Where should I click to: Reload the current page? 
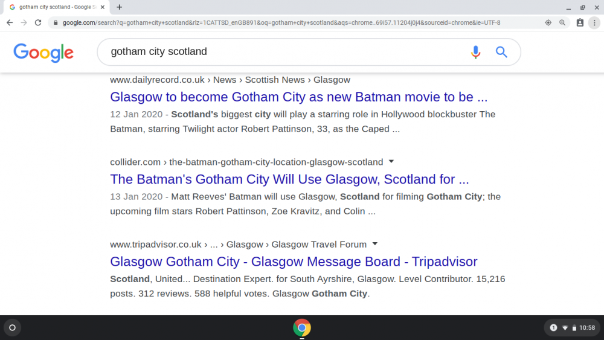pyautogui.click(x=37, y=23)
